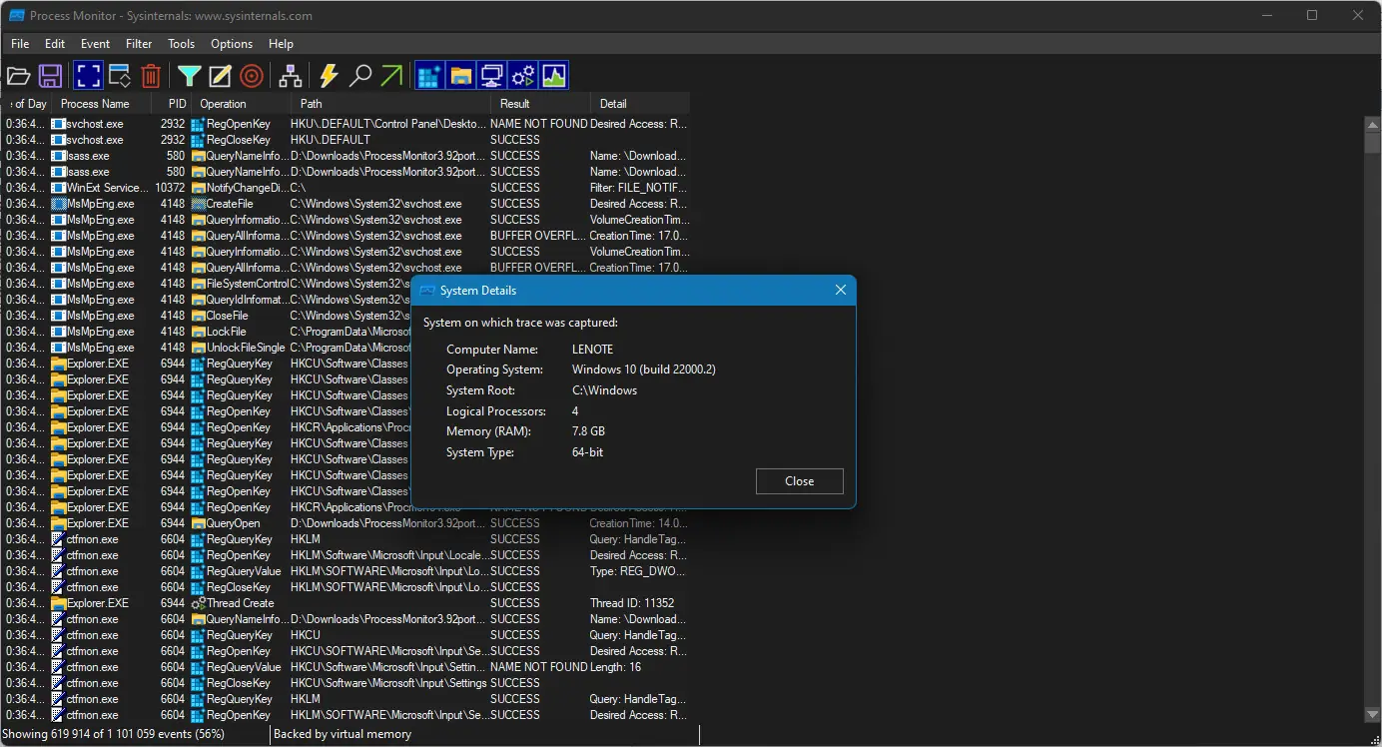Select the MsMpEng.exe UnlockFileSingle row
The width and height of the screenshot is (1382, 747).
pyautogui.click(x=208, y=348)
